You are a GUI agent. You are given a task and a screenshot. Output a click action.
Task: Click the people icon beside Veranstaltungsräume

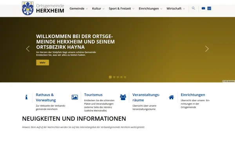pos(123,97)
